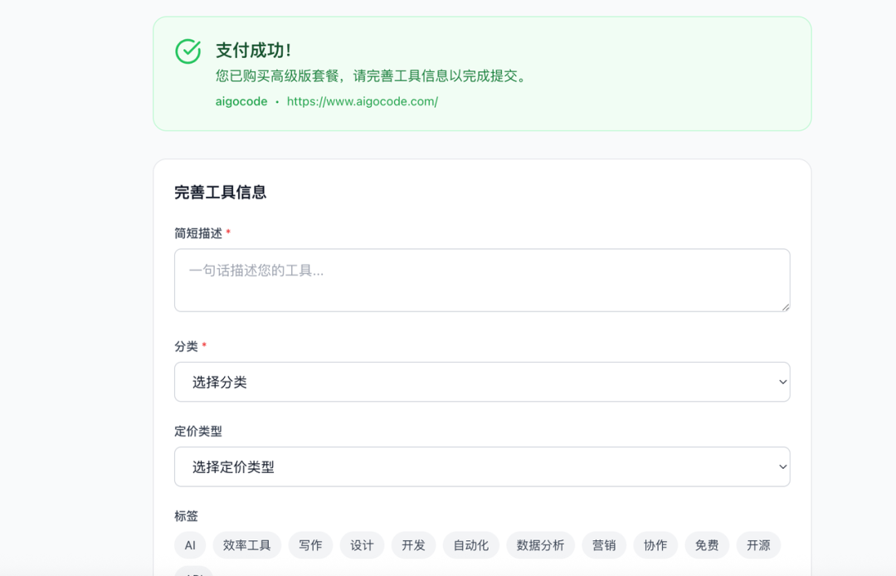Viewport: 896px width, 576px height.
Task: Enable the 自动化 tag
Action: pyautogui.click(x=470, y=545)
